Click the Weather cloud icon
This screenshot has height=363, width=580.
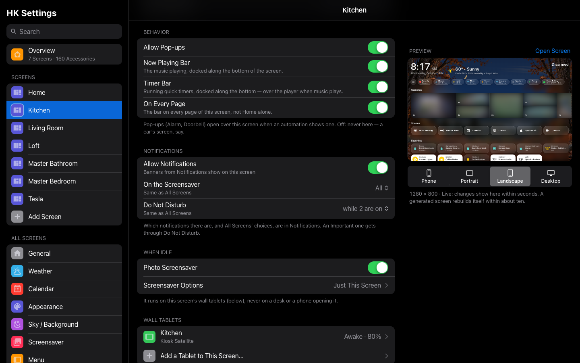click(x=17, y=271)
